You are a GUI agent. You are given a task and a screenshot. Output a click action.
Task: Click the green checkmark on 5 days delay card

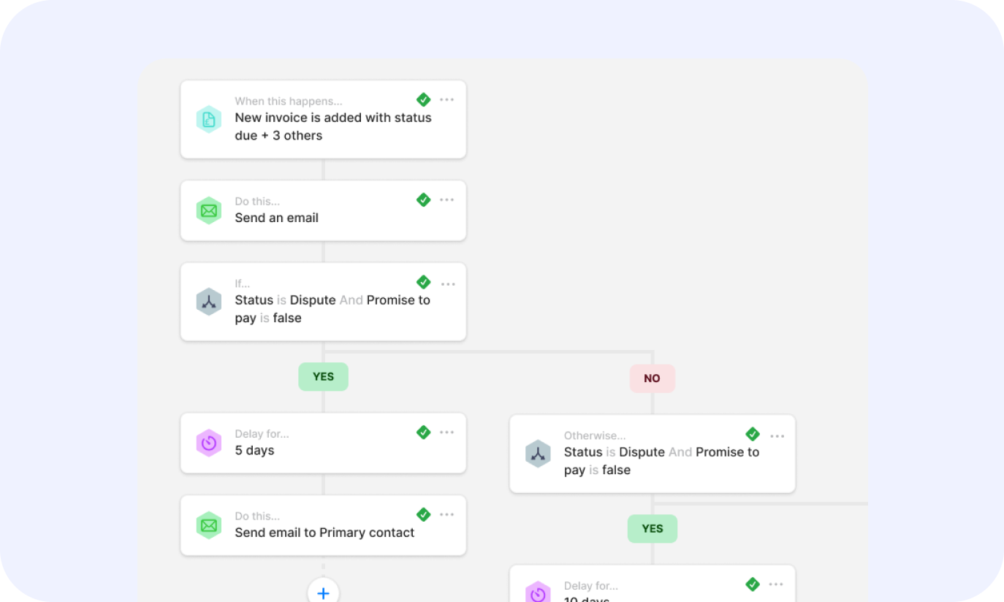[x=423, y=433]
